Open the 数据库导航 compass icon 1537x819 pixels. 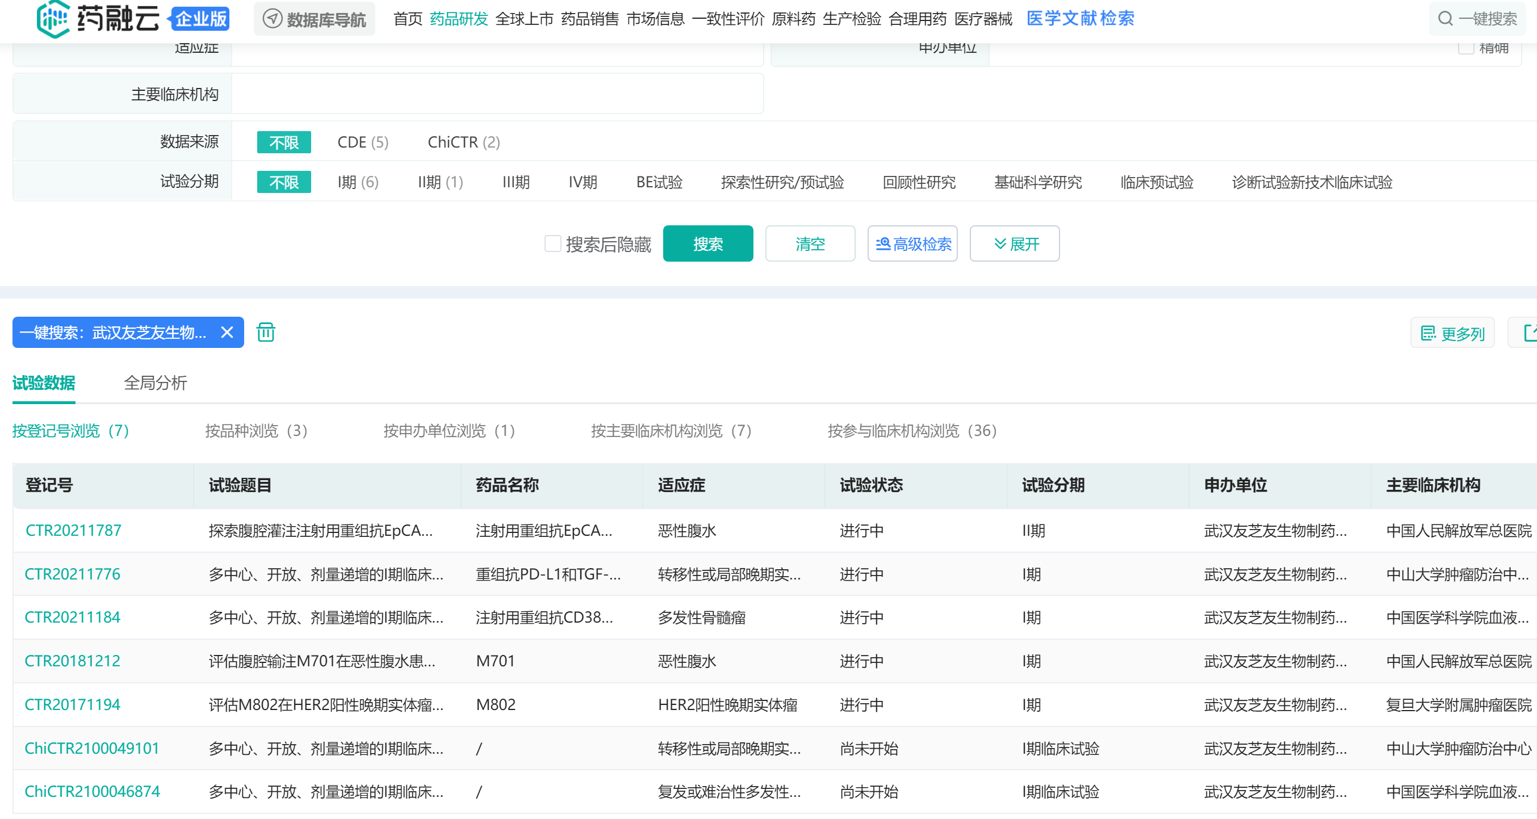point(273,19)
